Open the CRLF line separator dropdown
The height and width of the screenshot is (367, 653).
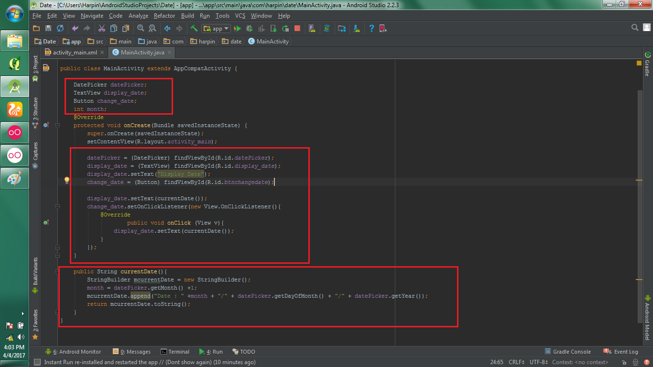click(x=517, y=362)
